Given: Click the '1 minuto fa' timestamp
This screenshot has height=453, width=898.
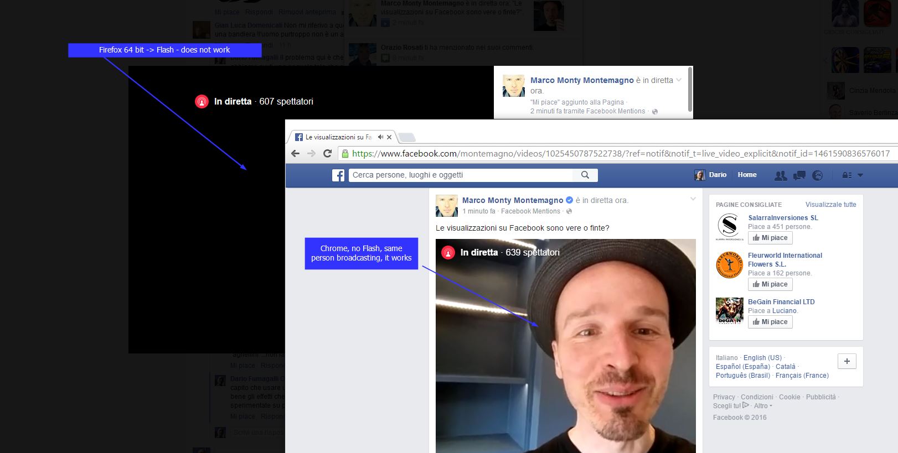Looking at the screenshot, I should point(479,211).
